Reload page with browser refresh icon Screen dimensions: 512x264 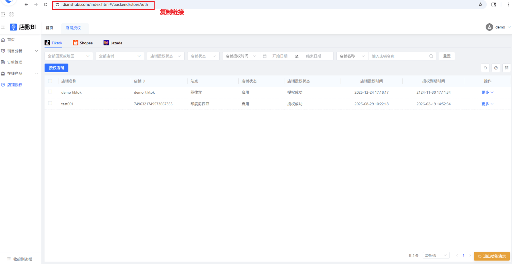[x=46, y=5]
